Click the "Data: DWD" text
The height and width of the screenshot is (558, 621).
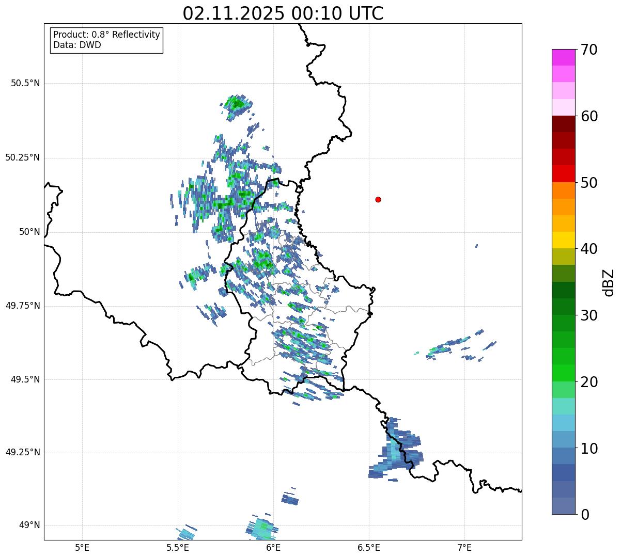[77, 45]
